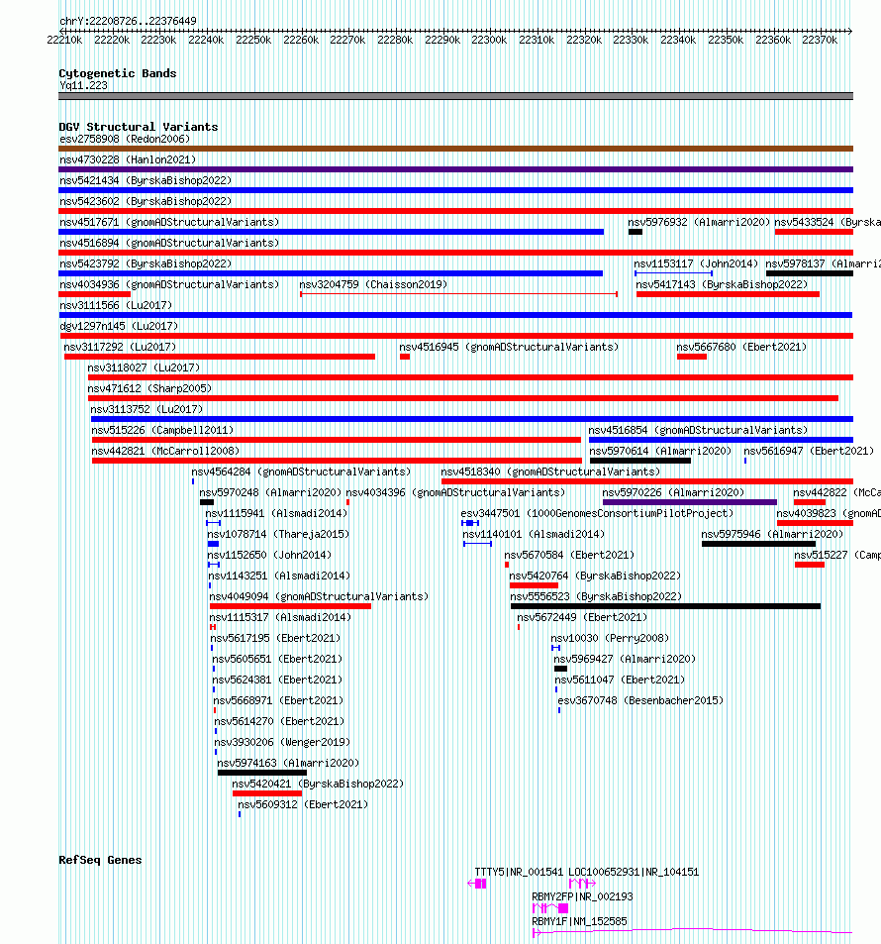Click nsv4034396 gnomAD variant label
The width and height of the screenshot is (881, 944).
[x=455, y=492]
